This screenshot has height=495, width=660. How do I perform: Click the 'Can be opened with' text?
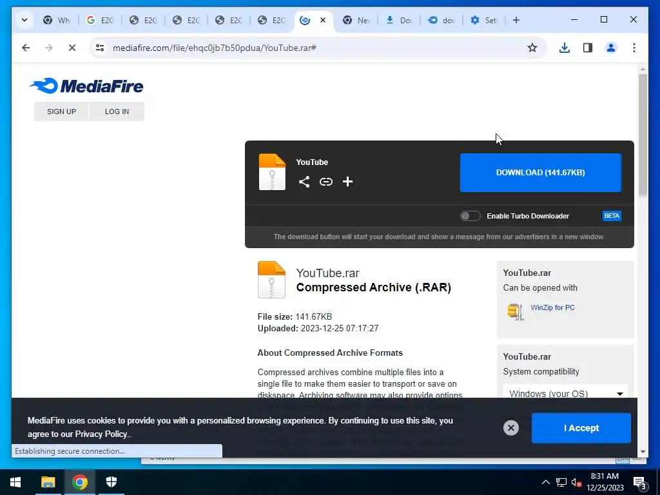[540, 288]
